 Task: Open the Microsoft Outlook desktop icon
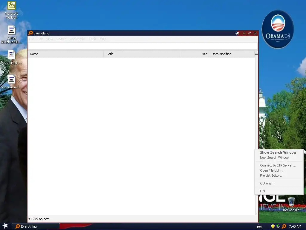coord(11,10)
